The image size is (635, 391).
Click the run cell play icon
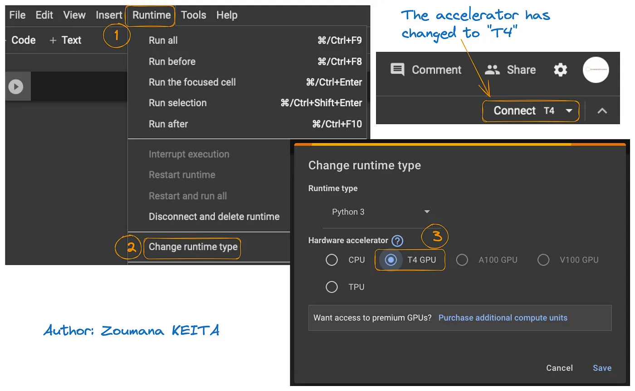pyautogui.click(x=16, y=86)
